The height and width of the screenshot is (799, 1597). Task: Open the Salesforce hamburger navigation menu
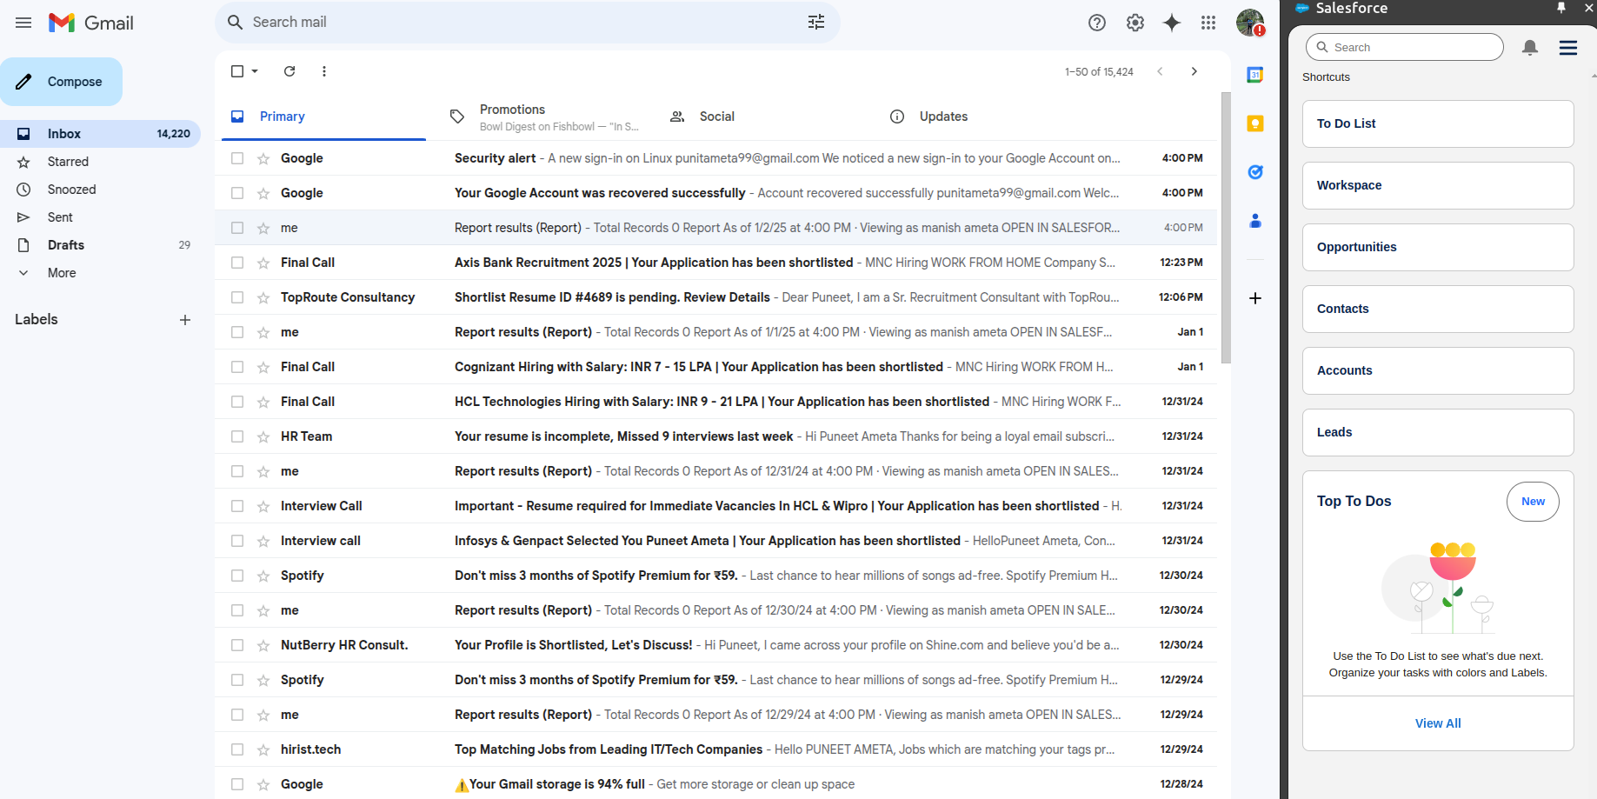point(1567,48)
